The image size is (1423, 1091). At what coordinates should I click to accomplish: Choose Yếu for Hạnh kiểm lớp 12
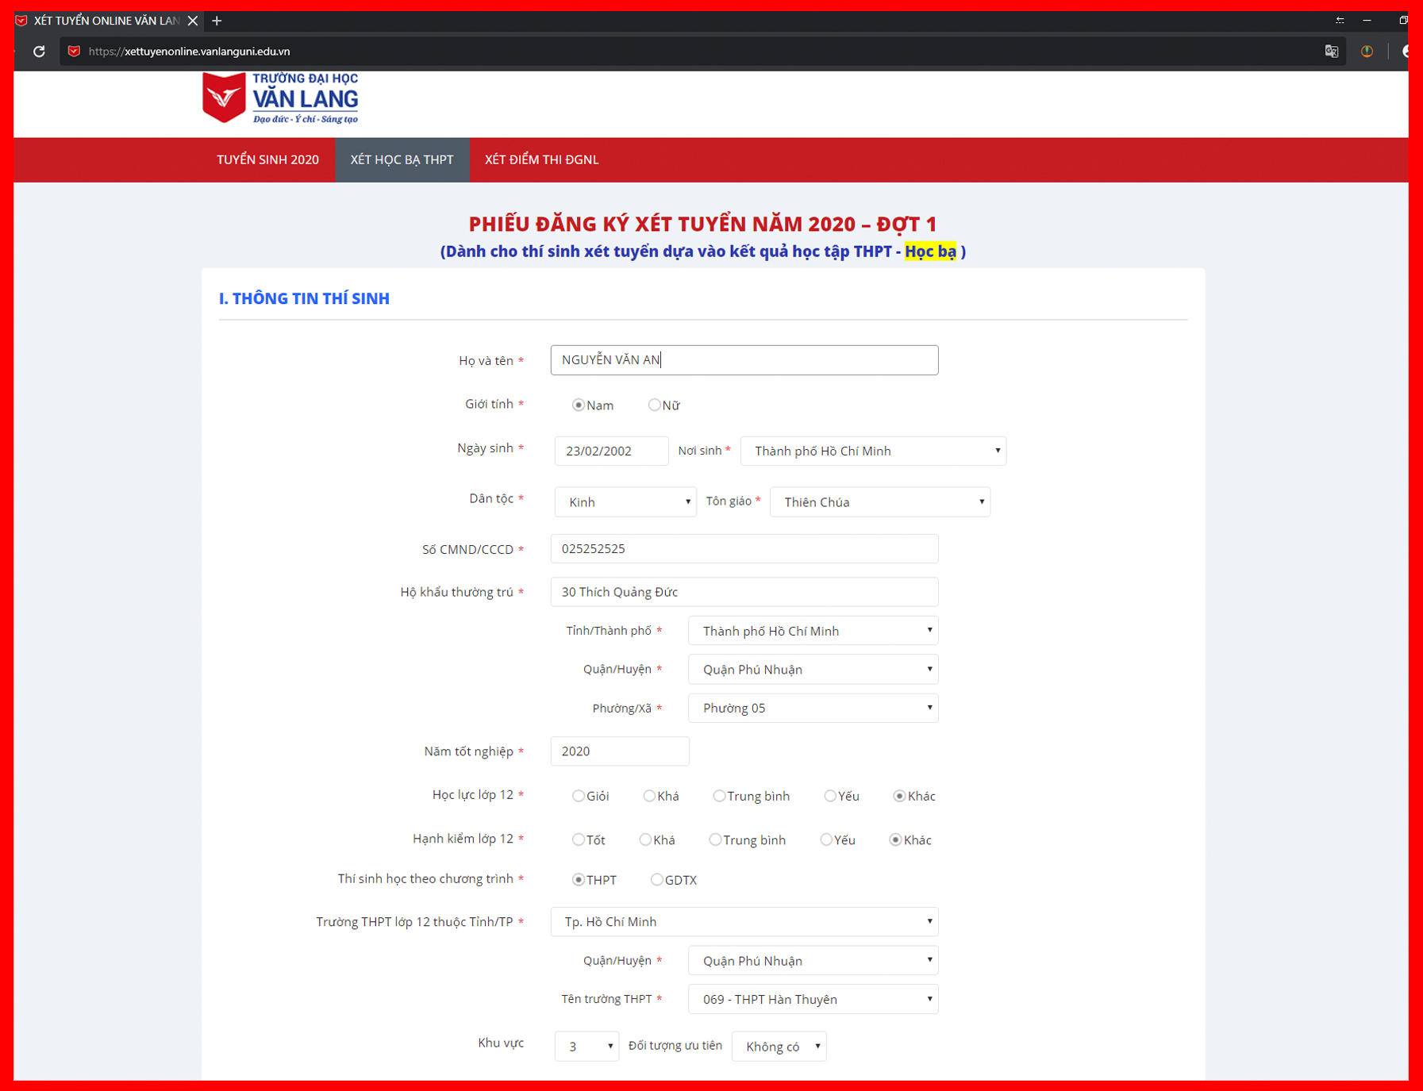point(826,839)
